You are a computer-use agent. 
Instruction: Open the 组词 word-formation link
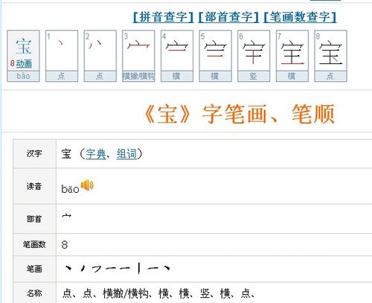tap(126, 154)
